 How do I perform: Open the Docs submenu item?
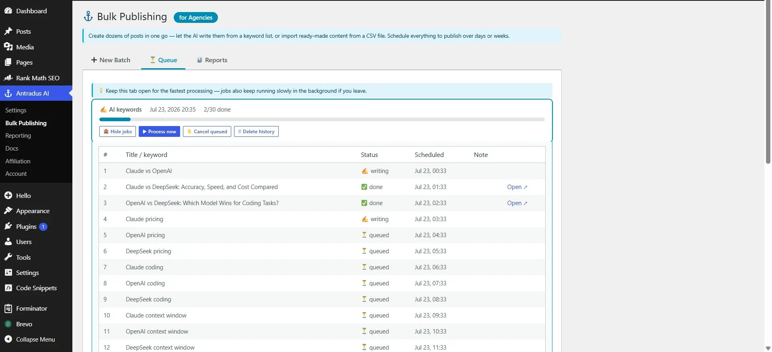click(x=12, y=148)
